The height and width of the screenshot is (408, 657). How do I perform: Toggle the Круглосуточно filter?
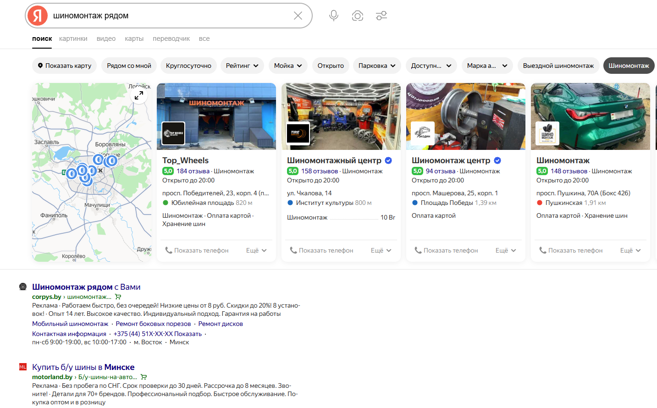[x=188, y=66]
